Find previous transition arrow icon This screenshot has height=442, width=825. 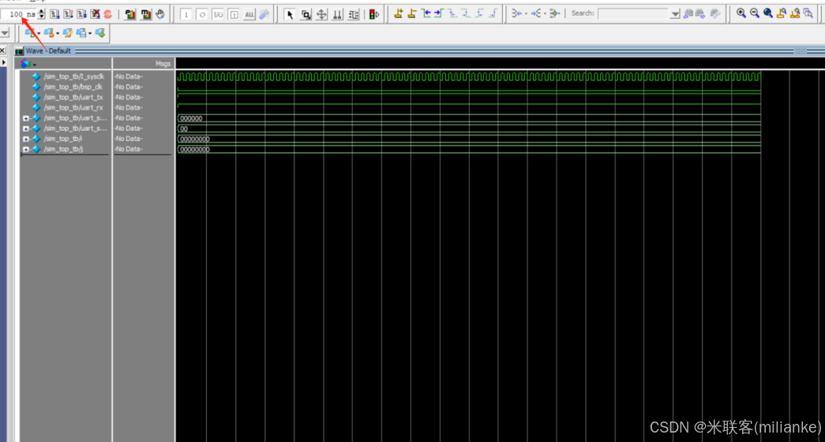[426, 13]
